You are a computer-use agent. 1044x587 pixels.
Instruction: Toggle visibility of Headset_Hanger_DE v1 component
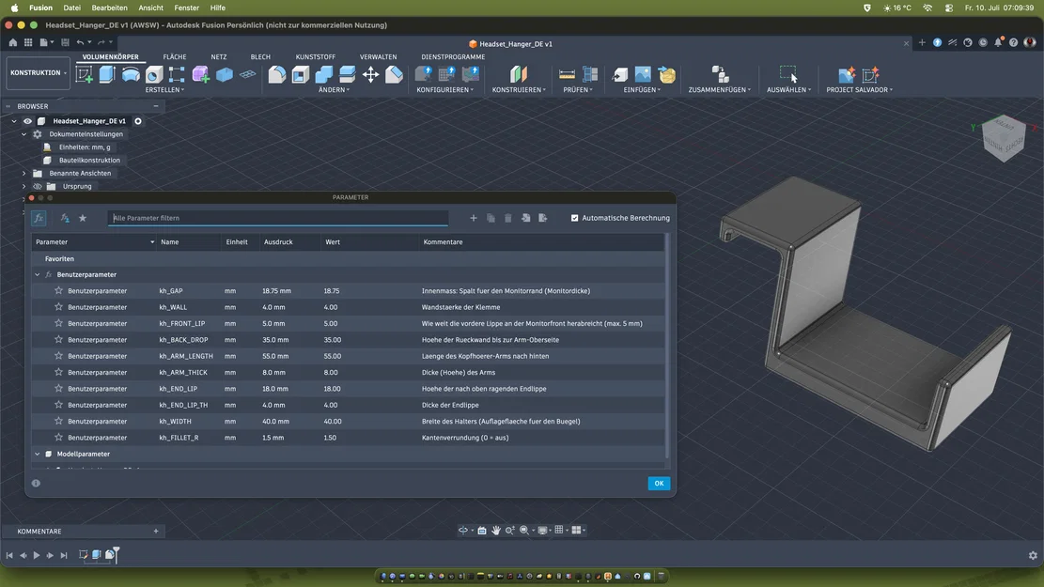coord(27,121)
